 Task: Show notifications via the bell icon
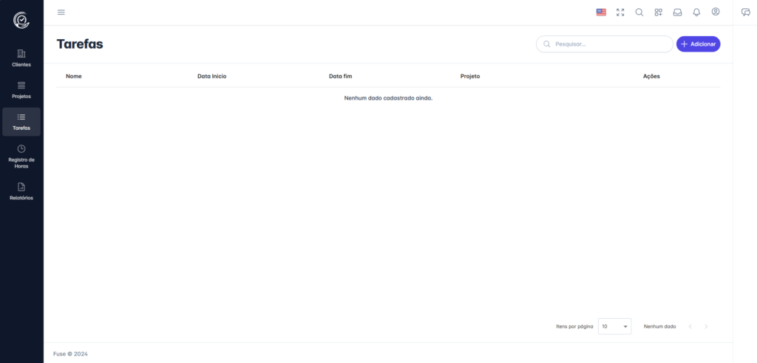tap(696, 12)
